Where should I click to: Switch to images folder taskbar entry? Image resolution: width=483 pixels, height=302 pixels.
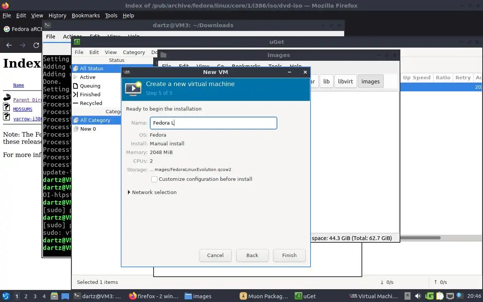198,296
